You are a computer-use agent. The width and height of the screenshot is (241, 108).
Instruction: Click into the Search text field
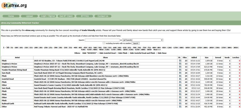pyautogui.click(x=102, y=40)
